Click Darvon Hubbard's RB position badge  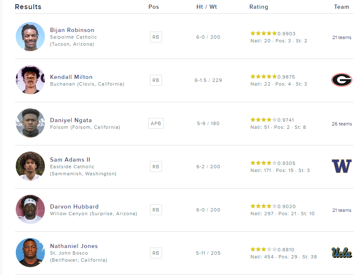[156, 210]
